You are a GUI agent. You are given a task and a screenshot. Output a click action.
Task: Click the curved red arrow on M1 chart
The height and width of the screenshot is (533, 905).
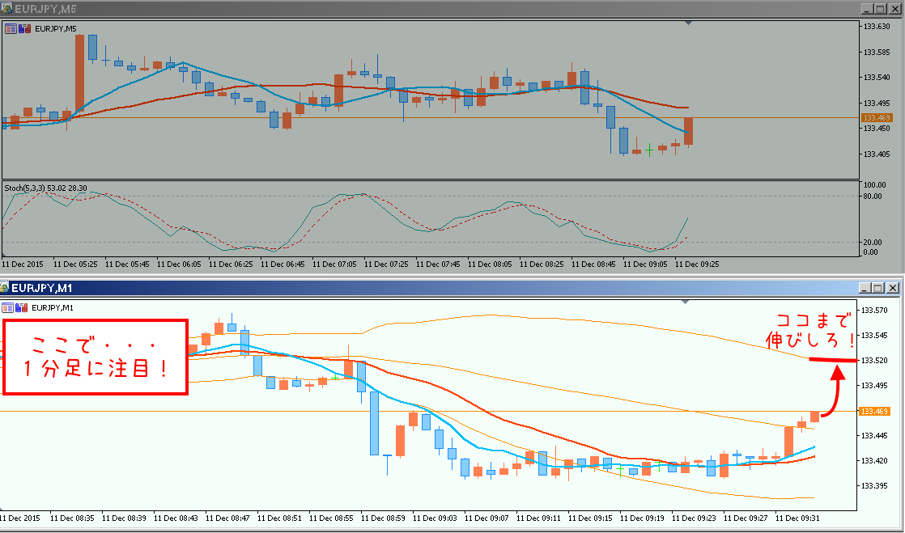coord(833,392)
